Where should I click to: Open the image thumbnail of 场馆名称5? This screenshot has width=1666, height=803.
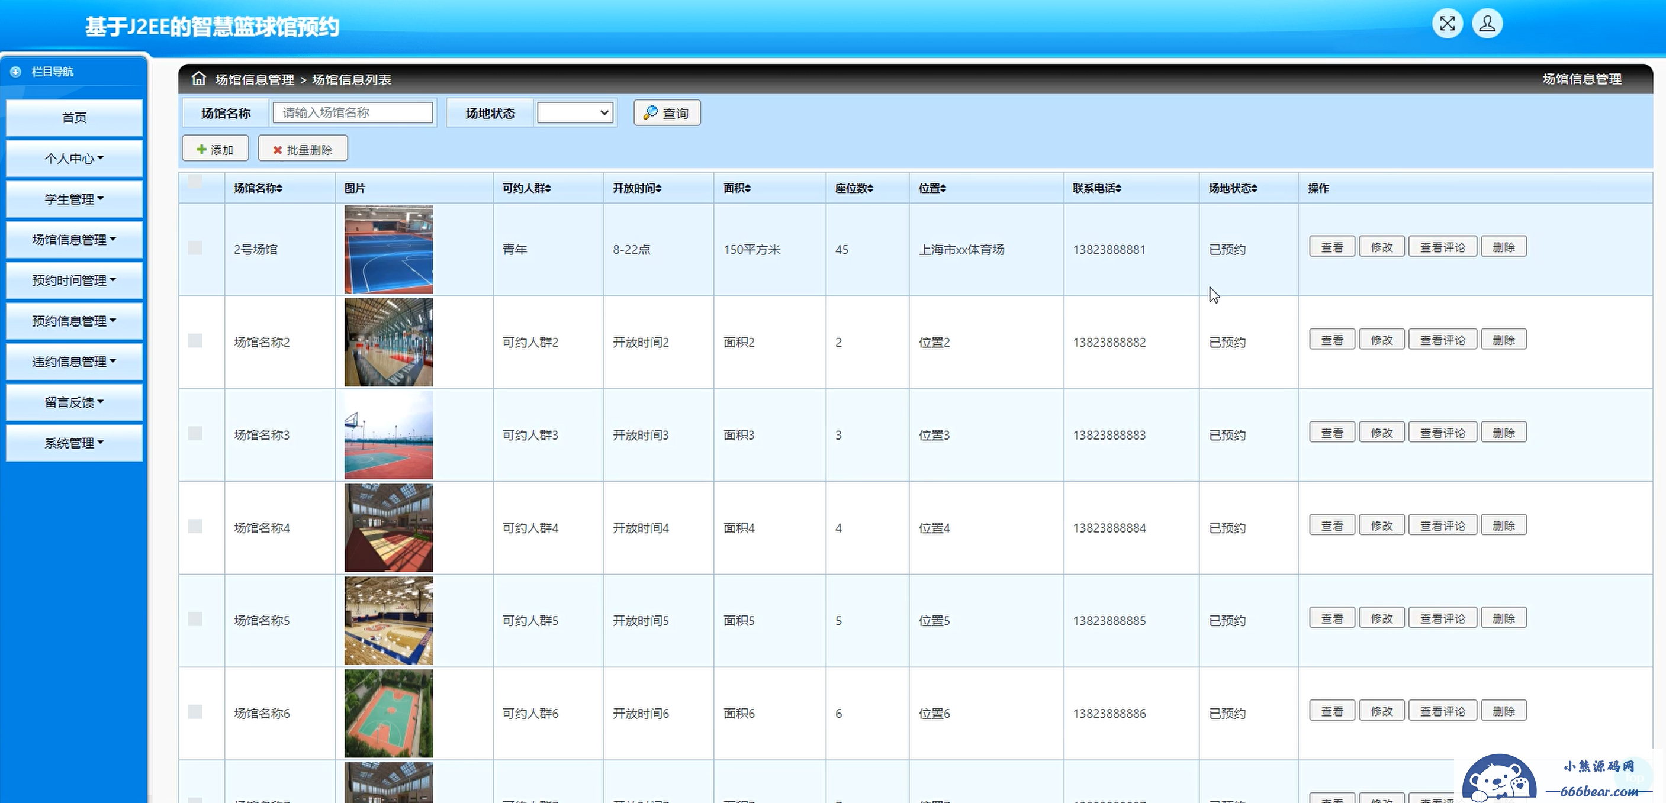point(389,621)
